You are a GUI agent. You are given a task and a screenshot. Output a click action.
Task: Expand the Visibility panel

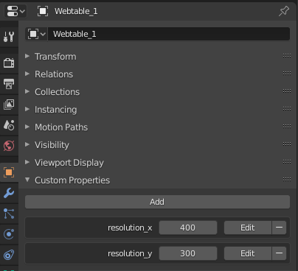click(x=52, y=145)
